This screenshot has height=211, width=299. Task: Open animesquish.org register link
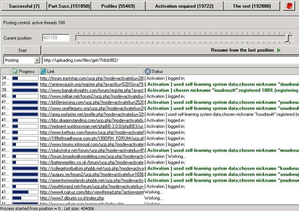(x=92, y=84)
